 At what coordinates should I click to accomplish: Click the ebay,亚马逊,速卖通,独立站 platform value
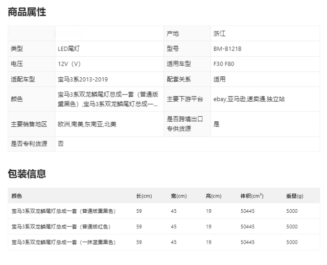249,99
